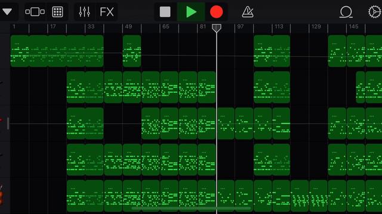Jump to bar 129 on ruler
The height and width of the screenshot is (214, 382).
316,27
